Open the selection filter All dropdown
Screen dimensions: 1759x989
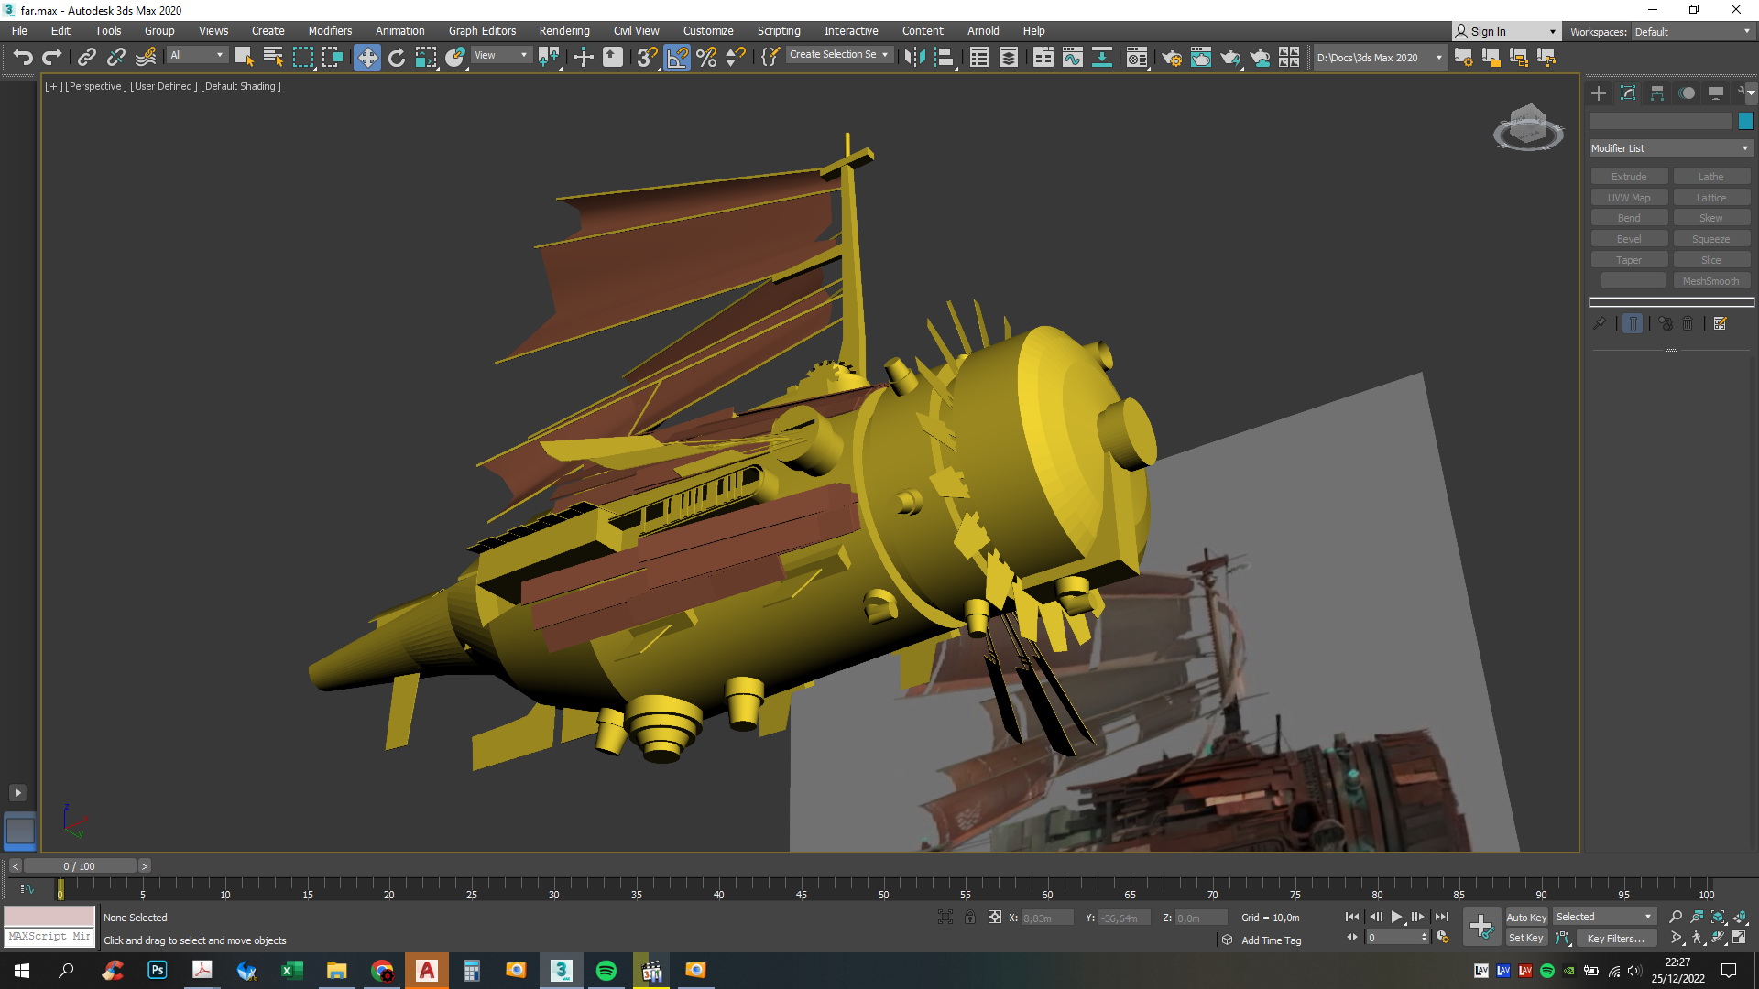click(x=196, y=55)
